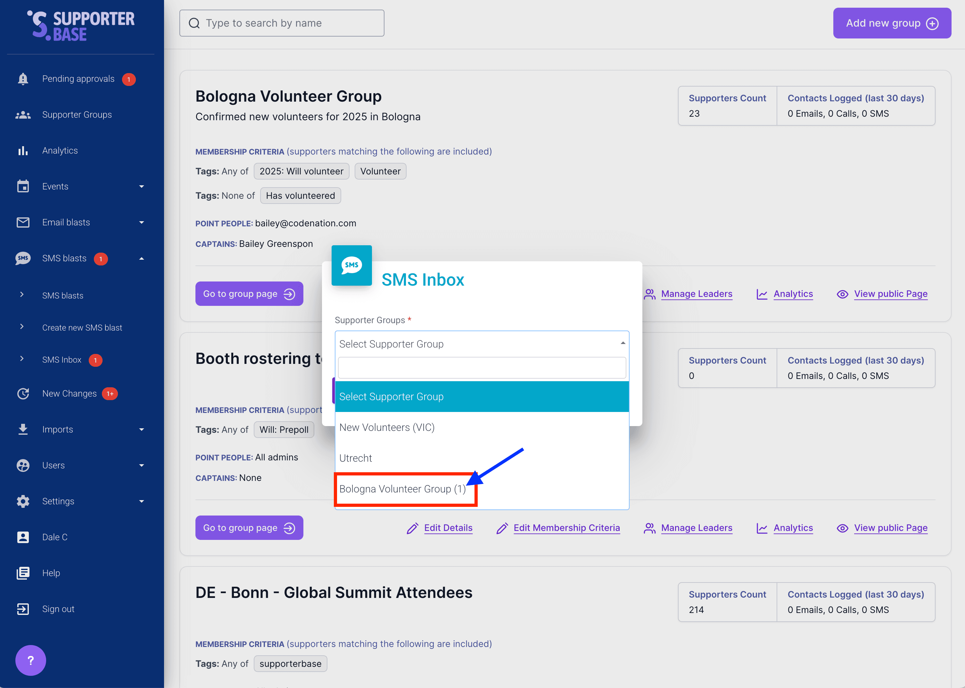This screenshot has width=965, height=688.
Task: Click the Help document icon in sidebar
Action: (23, 573)
